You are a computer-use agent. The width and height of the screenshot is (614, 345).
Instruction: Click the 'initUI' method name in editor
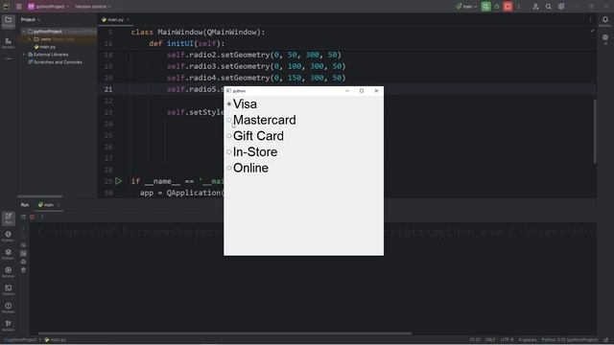tap(179, 43)
